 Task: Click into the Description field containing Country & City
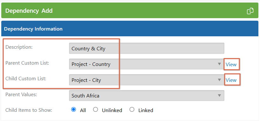(x=147, y=48)
